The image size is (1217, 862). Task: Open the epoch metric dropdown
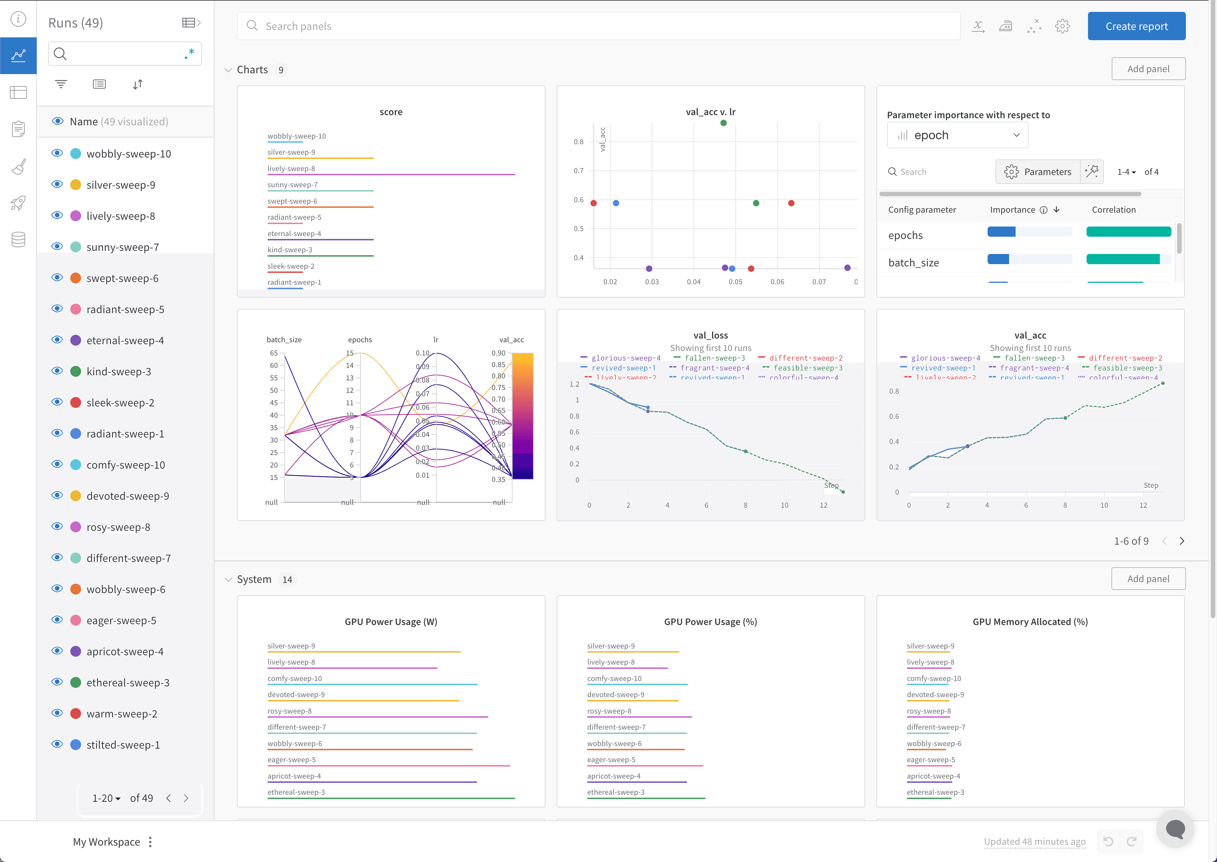957,135
